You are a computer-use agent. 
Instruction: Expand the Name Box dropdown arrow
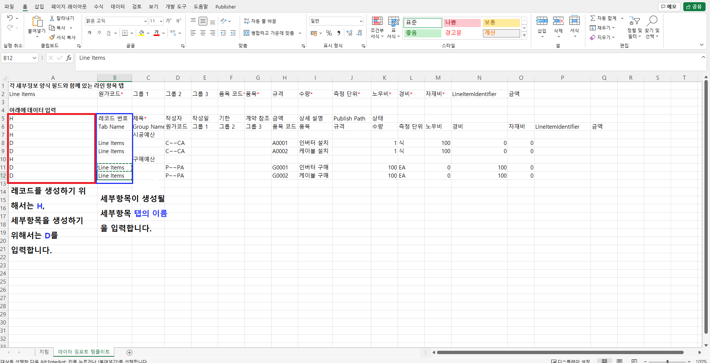pos(34,58)
